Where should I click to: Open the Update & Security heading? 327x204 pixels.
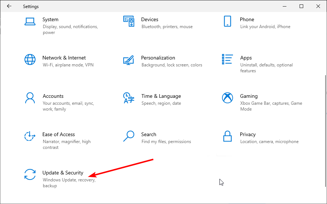(x=63, y=173)
